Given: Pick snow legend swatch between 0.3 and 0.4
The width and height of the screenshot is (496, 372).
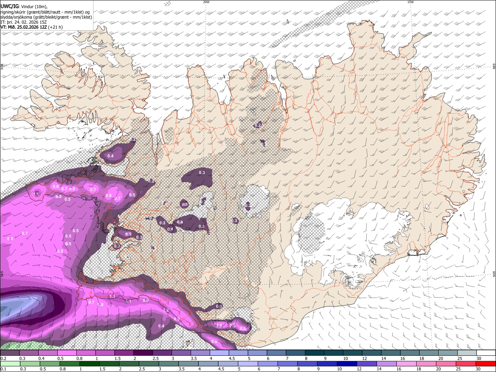Looking at the screenshot, I should 28,353.
